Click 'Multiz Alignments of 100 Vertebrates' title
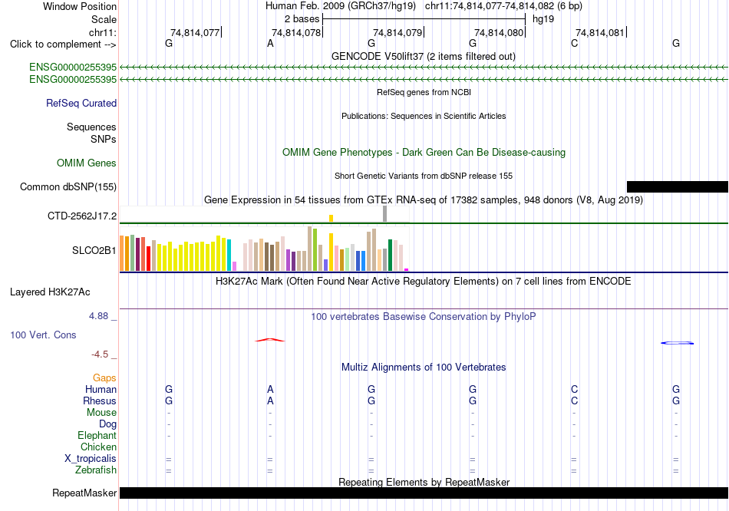Viewport: 729px width, 511px height. [424, 368]
